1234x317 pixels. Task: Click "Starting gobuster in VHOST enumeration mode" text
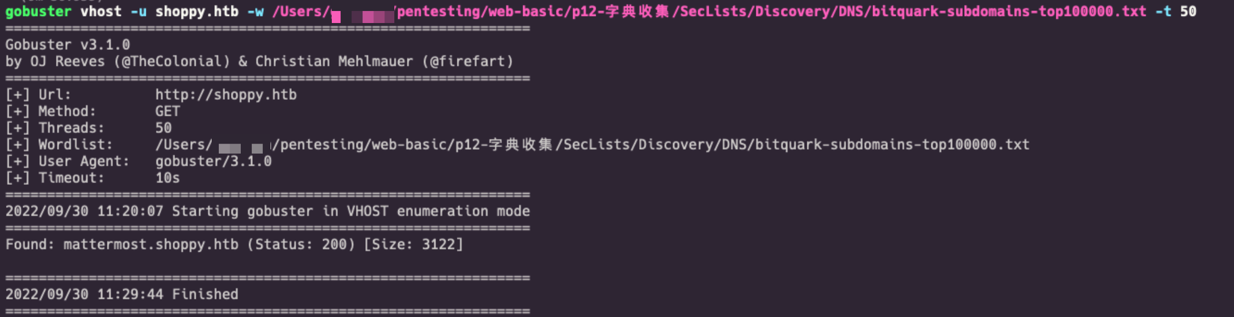click(350, 211)
